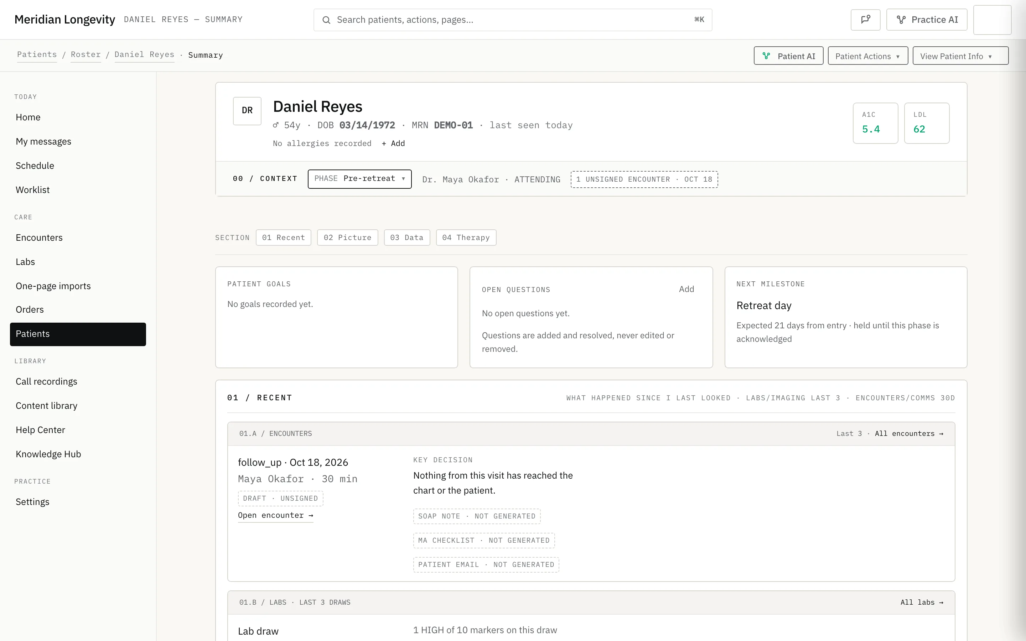Viewport: 1026px width, 641px height.
Task: Expand View Patient Info dropdown
Action: 960,56
